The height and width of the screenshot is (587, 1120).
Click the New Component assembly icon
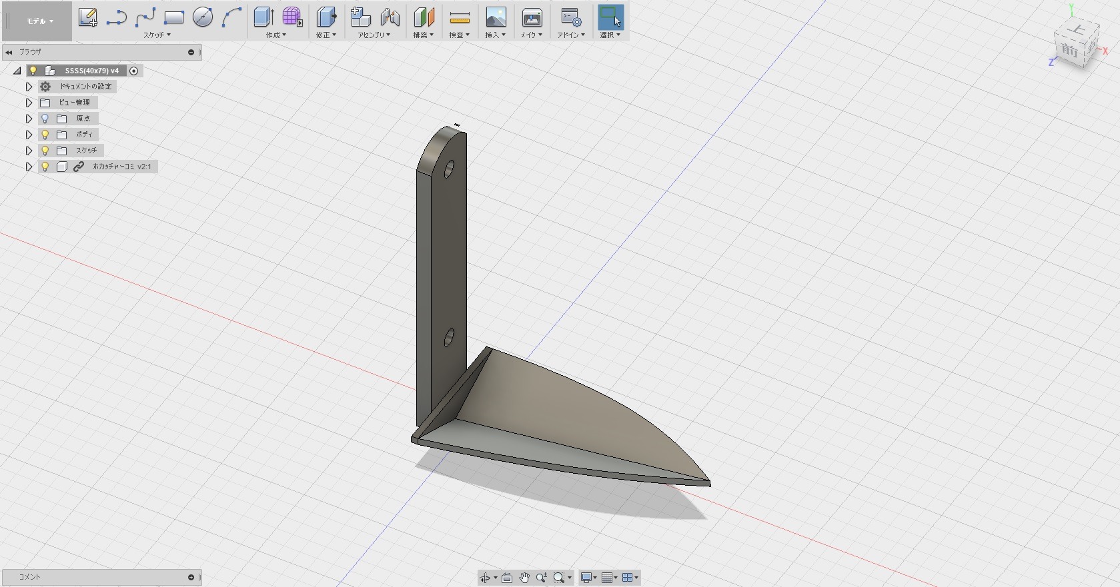pos(361,17)
